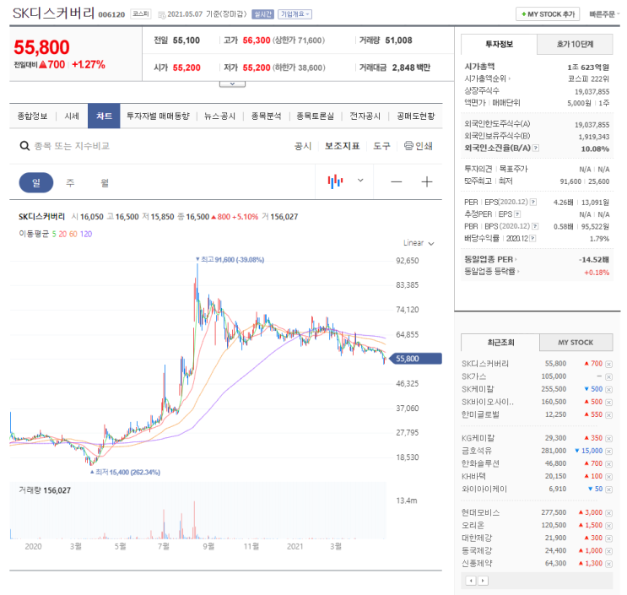Expand the price detail panel arrow
Viewport: 627px width, 595px height.
pyautogui.click(x=232, y=84)
